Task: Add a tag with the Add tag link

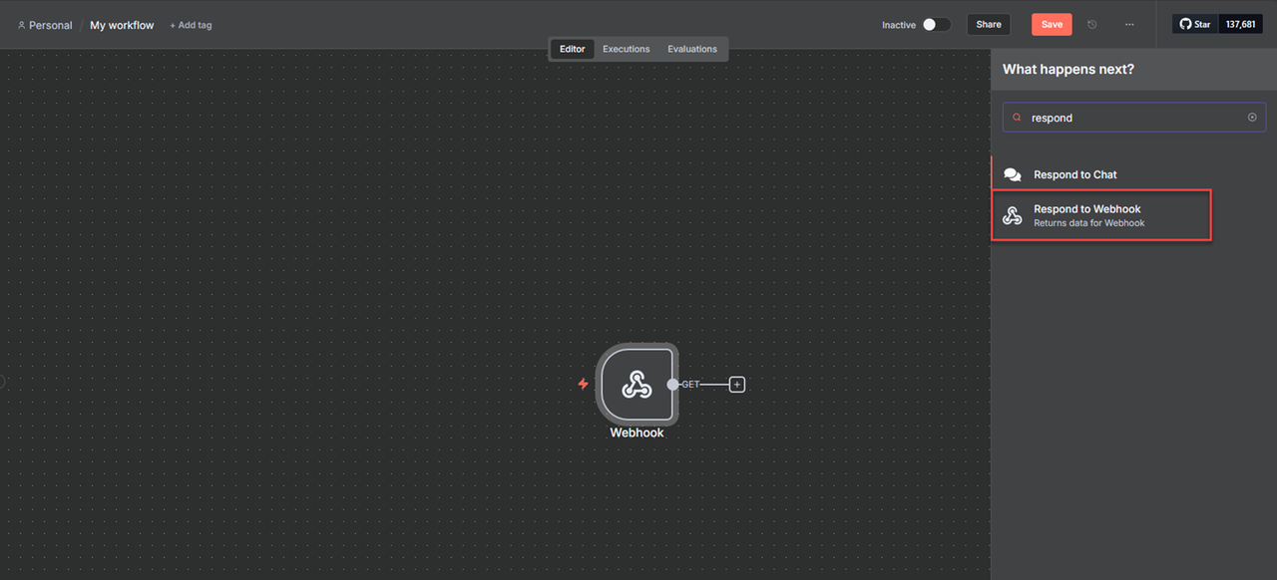Action: tap(191, 25)
